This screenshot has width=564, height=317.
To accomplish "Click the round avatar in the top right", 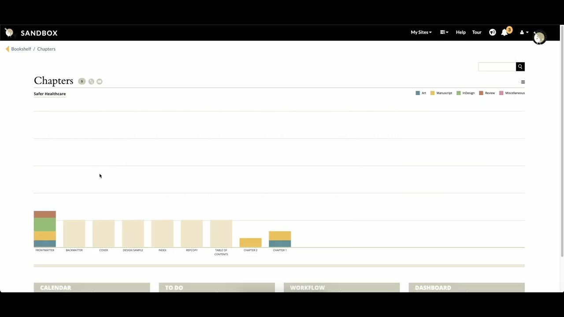I will coord(539,38).
